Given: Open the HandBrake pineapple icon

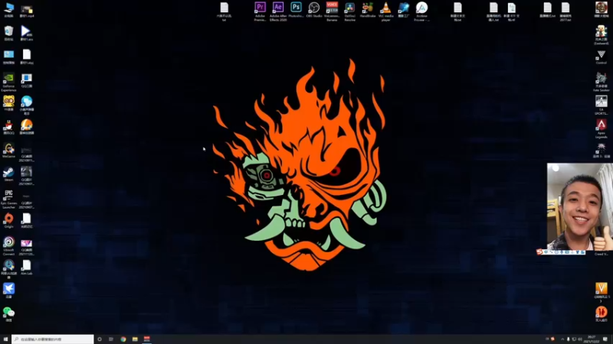Looking at the screenshot, I should [368, 10].
